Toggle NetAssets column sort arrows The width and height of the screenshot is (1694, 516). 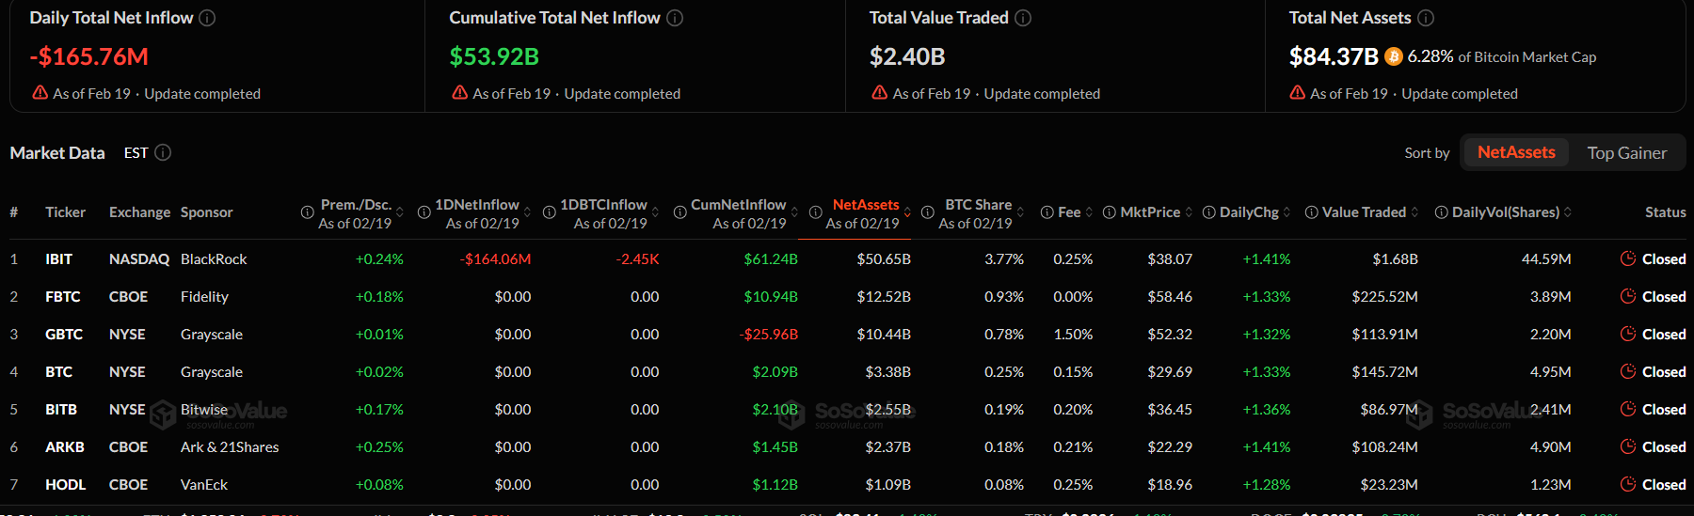907,212
